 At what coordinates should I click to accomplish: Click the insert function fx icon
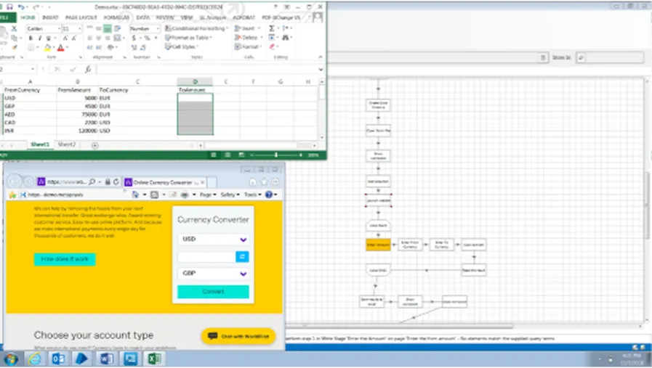pos(88,70)
